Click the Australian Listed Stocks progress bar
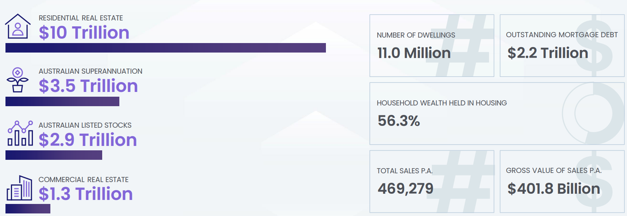627x216 pixels. click(x=54, y=155)
